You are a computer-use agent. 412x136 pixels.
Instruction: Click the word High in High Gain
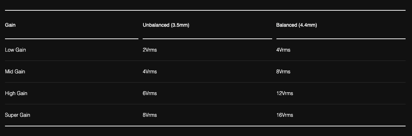tap(10, 93)
